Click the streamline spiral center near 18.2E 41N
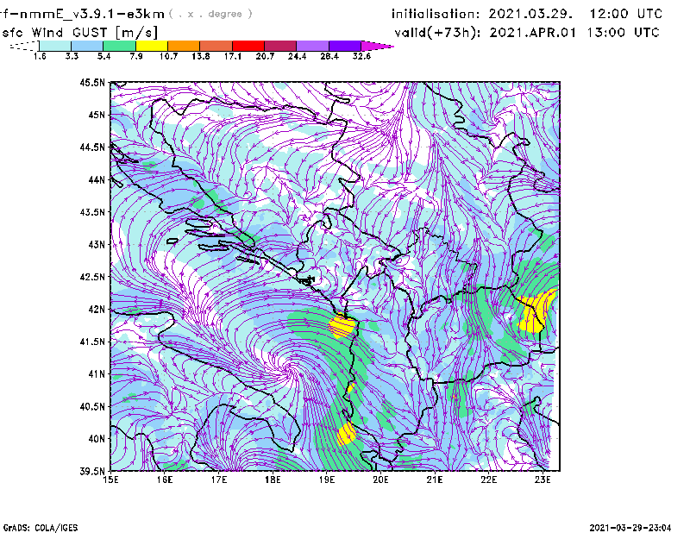This screenshot has height=533, width=690. (285, 369)
